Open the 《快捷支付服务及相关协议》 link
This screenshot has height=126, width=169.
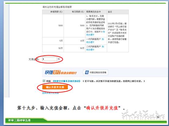point(67,81)
